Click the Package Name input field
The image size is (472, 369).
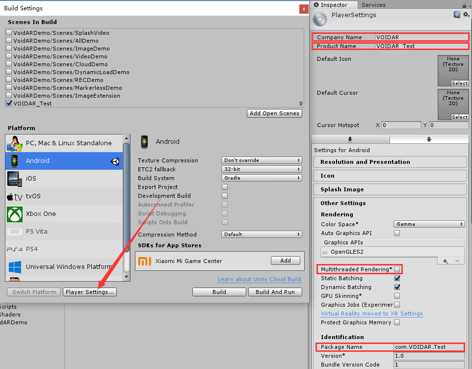pos(429,347)
